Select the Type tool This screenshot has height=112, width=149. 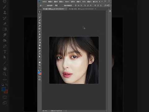click(39, 54)
